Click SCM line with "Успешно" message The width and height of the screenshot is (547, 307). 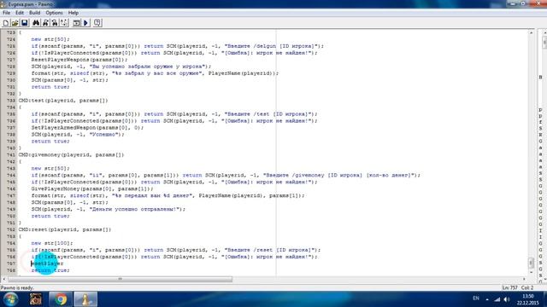[78, 135]
